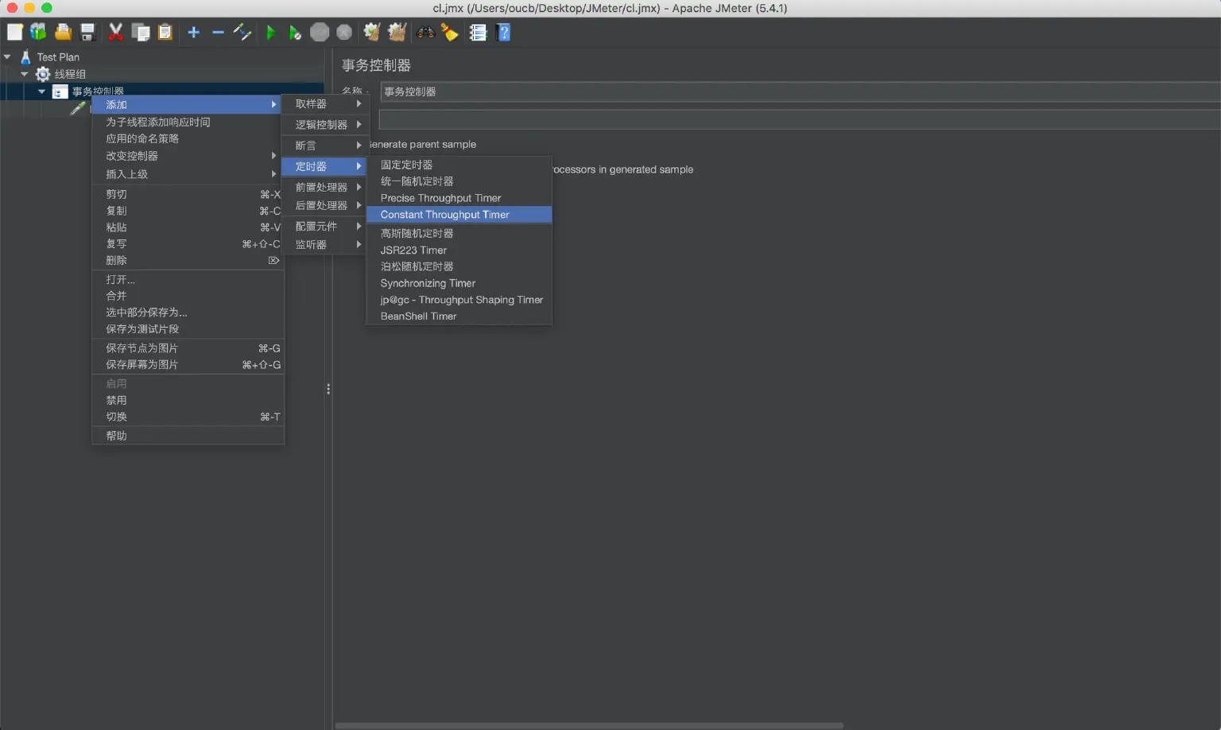Click the Cut scissors icon
1221x730 pixels.
(116, 33)
